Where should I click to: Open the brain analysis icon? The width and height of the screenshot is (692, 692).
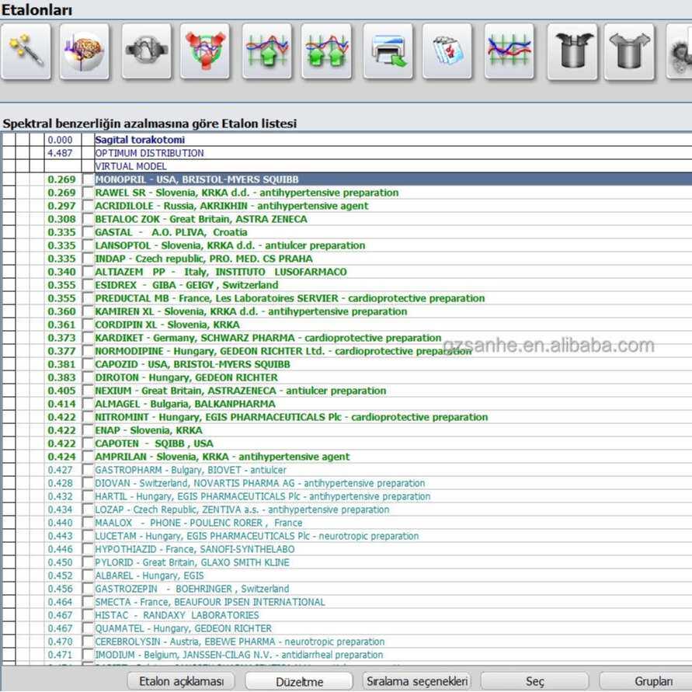click(85, 51)
